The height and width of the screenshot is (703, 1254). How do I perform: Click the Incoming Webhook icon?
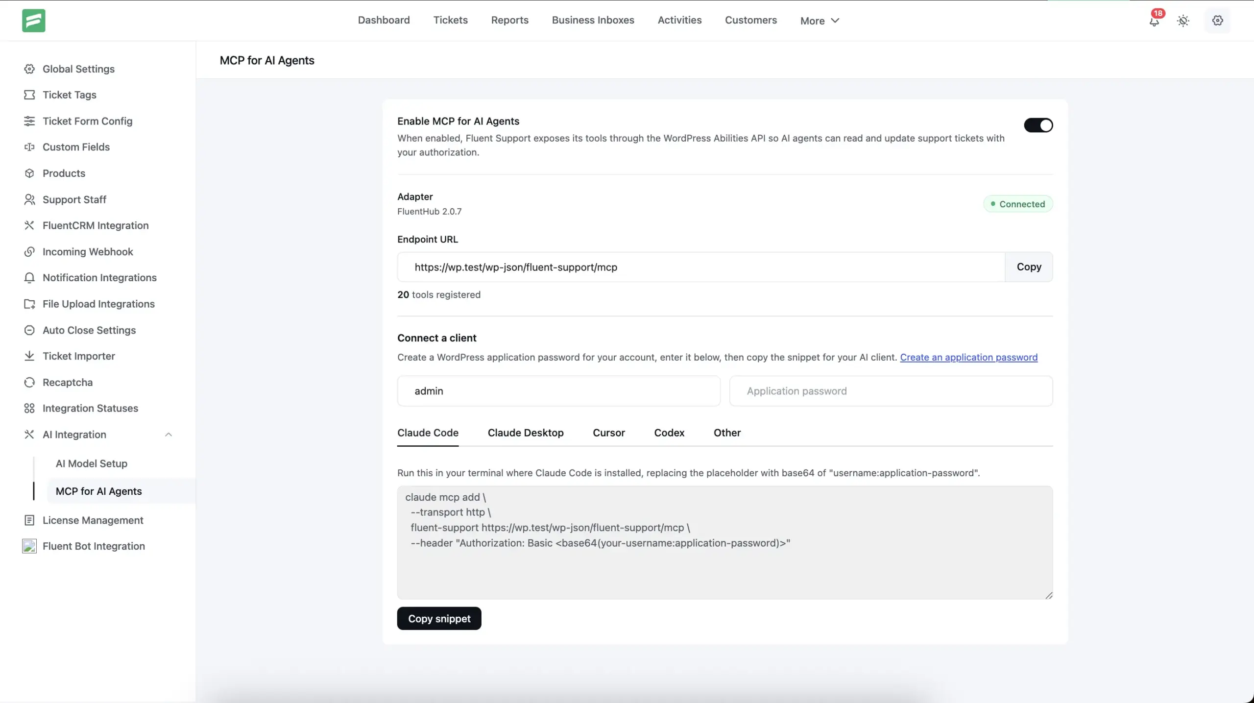click(29, 252)
